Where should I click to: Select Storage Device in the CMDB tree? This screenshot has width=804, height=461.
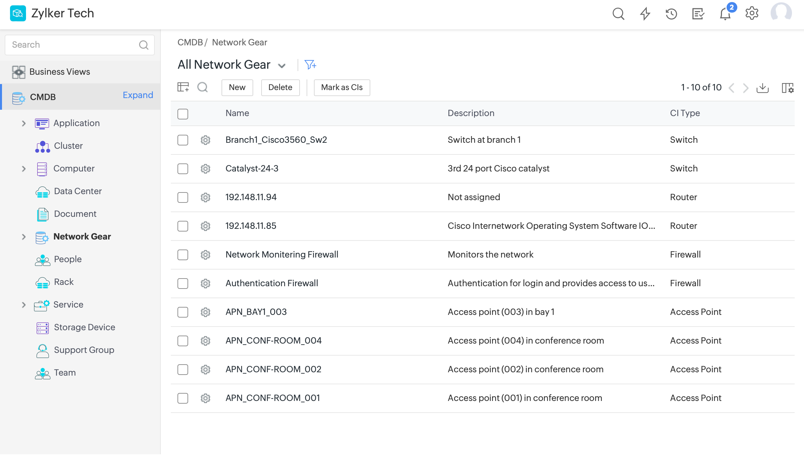pos(84,328)
